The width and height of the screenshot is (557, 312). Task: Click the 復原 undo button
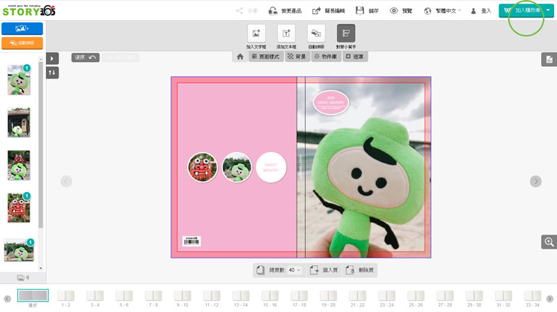[x=85, y=57]
